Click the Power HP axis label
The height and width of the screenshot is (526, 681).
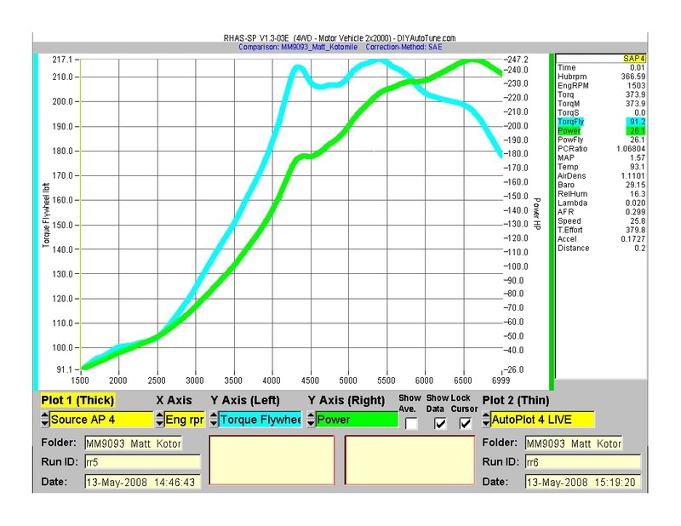pyautogui.click(x=537, y=214)
